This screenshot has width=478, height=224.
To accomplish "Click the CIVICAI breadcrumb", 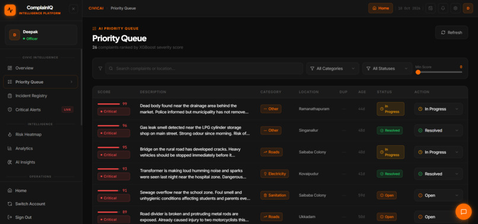I will [96, 8].
